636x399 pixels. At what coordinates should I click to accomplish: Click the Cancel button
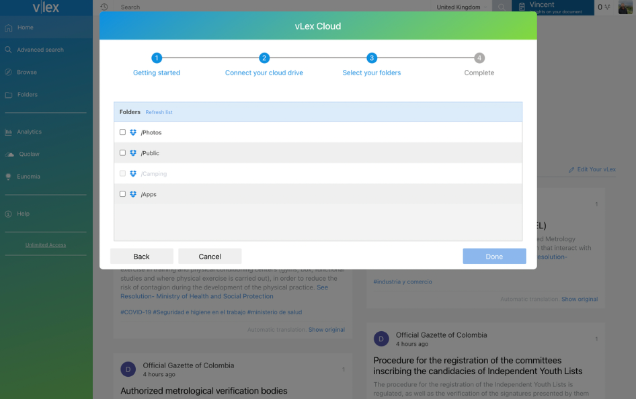pos(210,257)
